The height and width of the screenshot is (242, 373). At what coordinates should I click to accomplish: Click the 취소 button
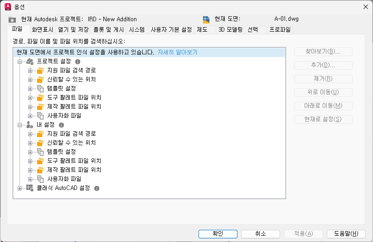click(x=261, y=234)
